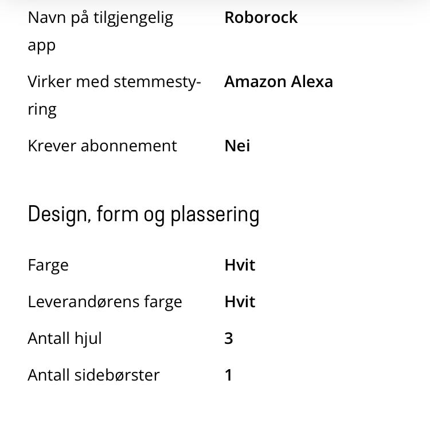Viewport: 430px width, 427px height.
Task: Click the 'Antall sidebørster' label
Action: point(93,375)
